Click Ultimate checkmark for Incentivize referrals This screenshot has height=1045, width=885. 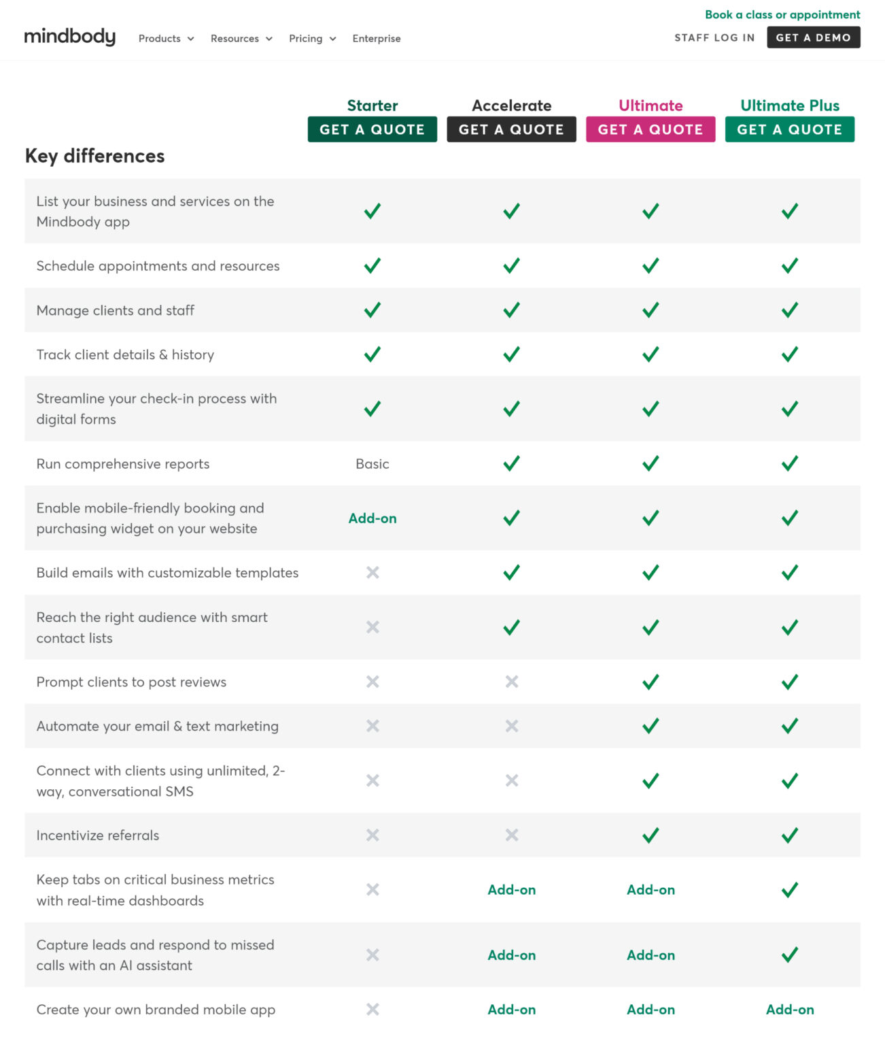click(651, 835)
